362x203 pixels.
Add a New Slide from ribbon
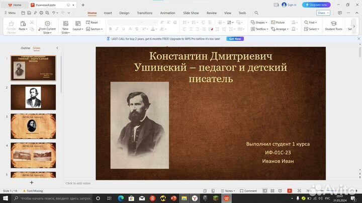(x=65, y=27)
